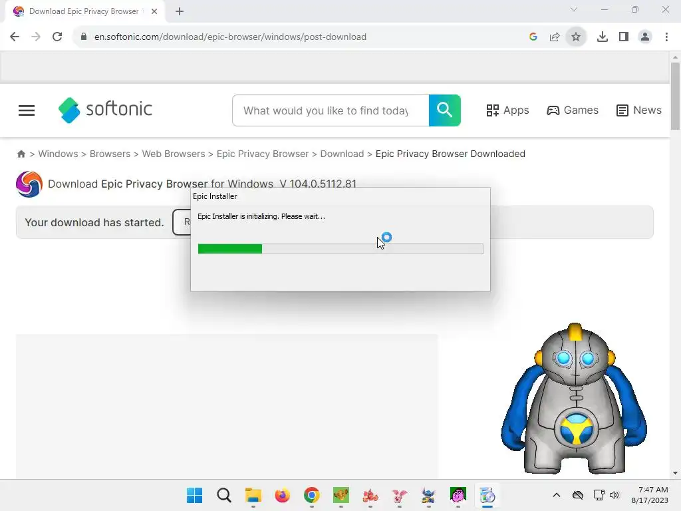Click the Epic Installer title bar
This screenshot has height=511, width=681.
click(340, 196)
